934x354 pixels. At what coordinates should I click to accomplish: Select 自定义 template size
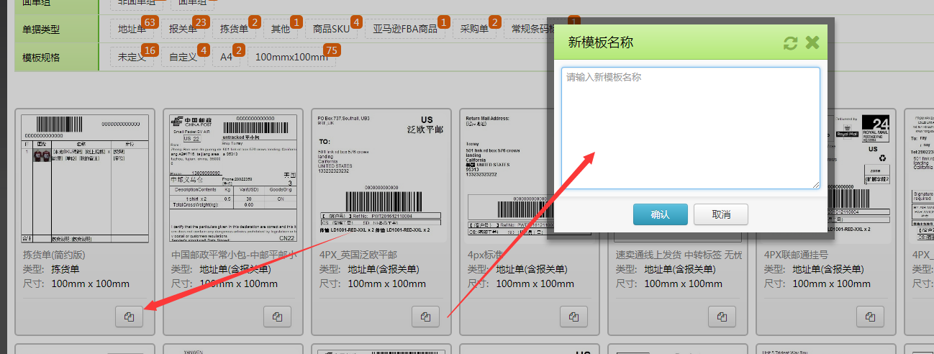[183, 57]
